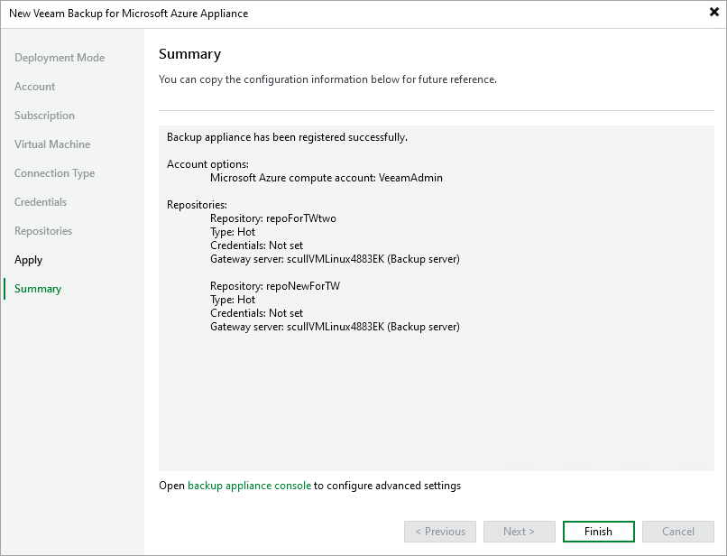Open the Repositories step in sidebar
727x556 pixels.
point(43,231)
